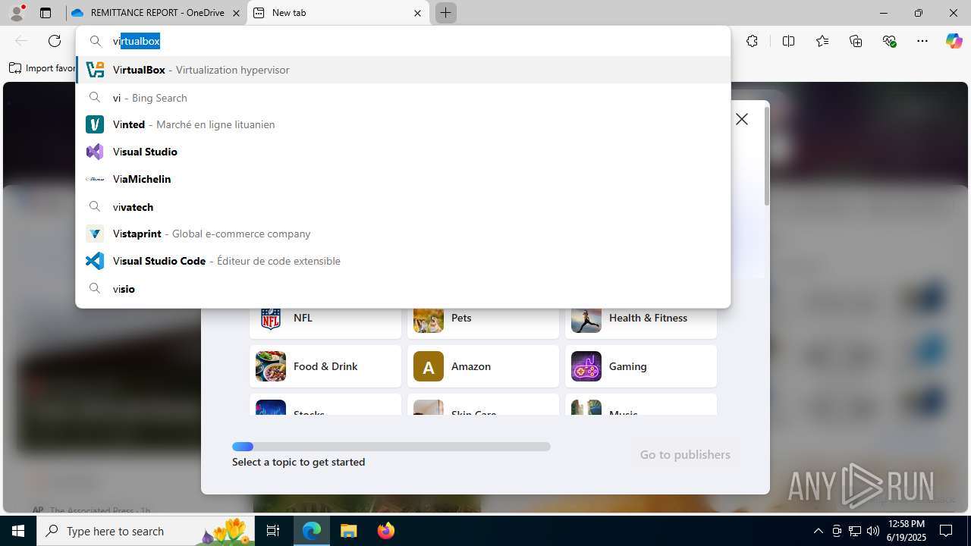The image size is (971, 546).
Task: Select the Health & Fitness topic
Action: [x=641, y=318]
